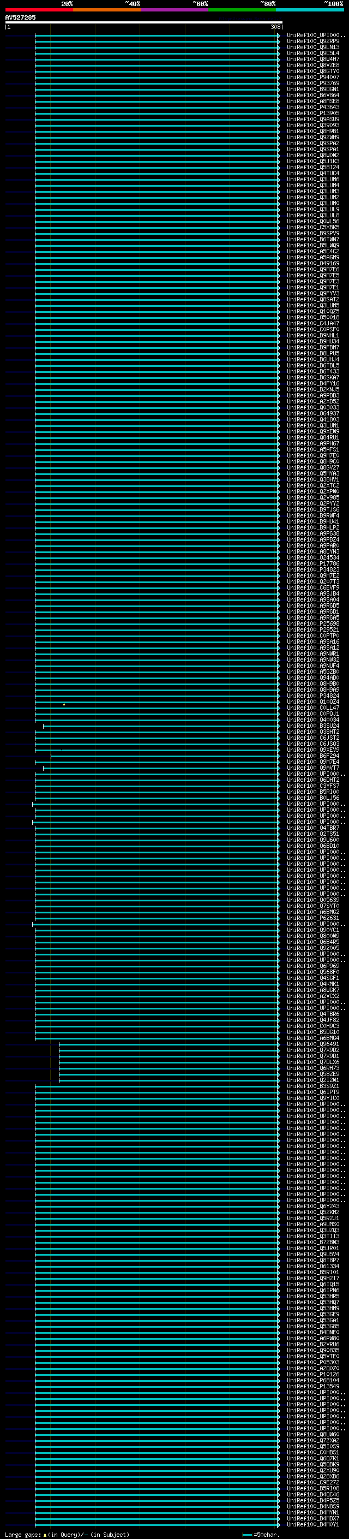This screenshot has height=1539, width=349.
Task: Select the UniRef100_P34823 label
Action: coord(313,569)
